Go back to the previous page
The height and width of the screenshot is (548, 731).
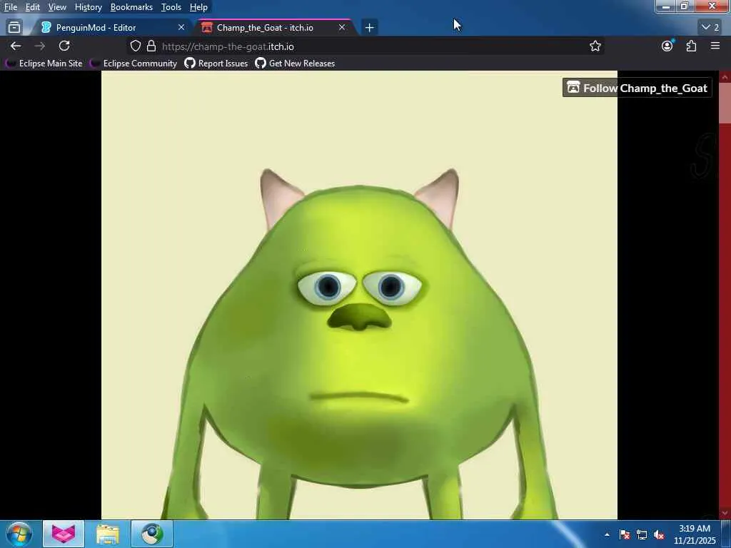pos(16,46)
